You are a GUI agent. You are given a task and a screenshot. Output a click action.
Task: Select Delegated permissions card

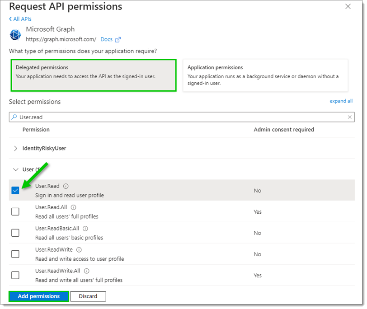[94, 75]
